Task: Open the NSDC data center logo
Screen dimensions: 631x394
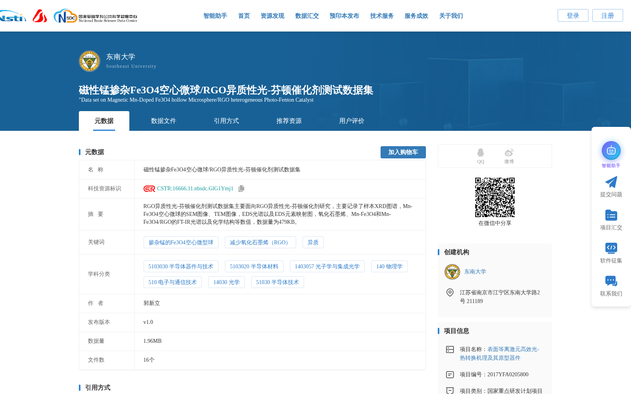Action: pyautogui.click(x=95, y=16)
